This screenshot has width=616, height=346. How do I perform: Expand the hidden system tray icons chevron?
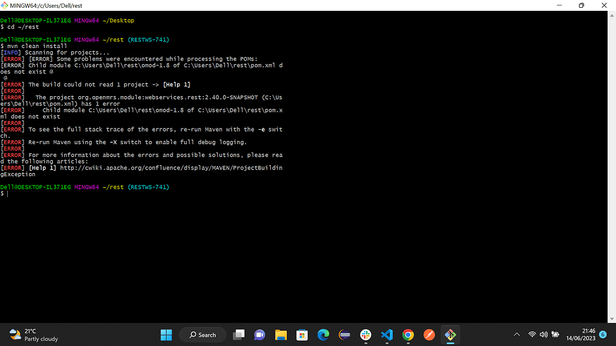click(517, 335)
